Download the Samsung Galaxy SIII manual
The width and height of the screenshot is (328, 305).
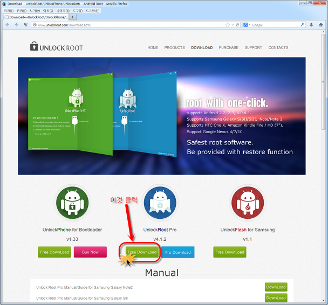click(276, 298)
